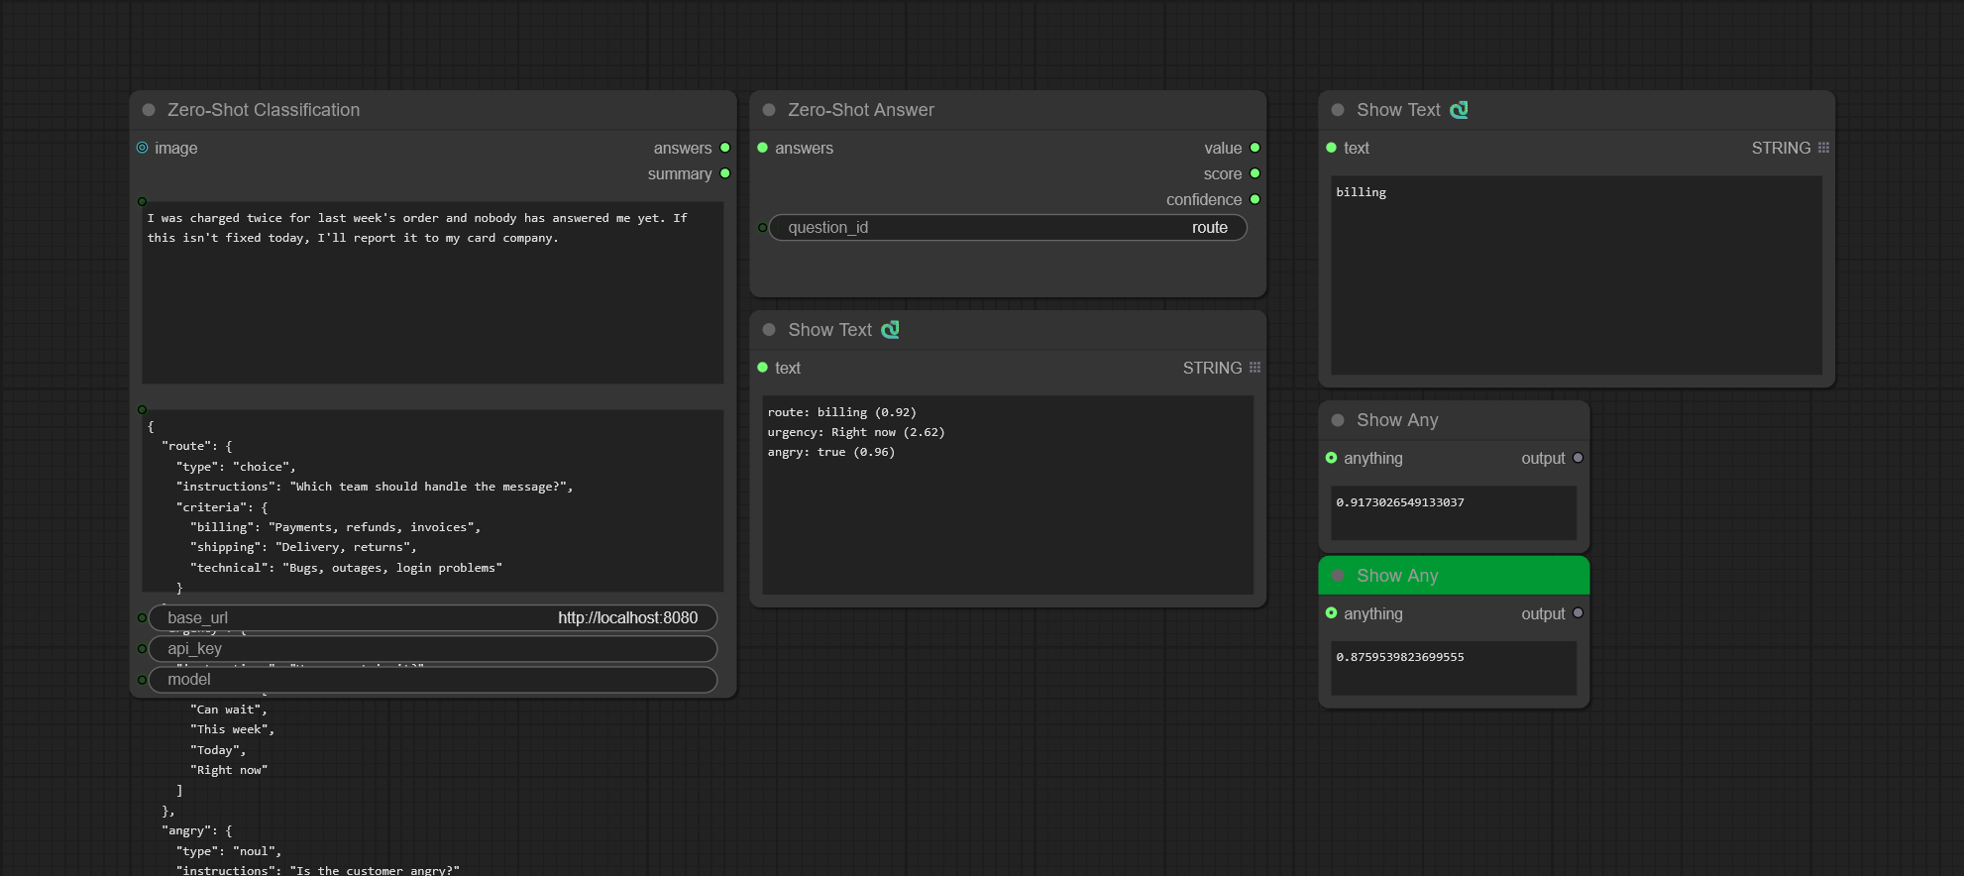Click the customer message text area
This screenshot has width=1964, height=876.
[x=433, y=292]
